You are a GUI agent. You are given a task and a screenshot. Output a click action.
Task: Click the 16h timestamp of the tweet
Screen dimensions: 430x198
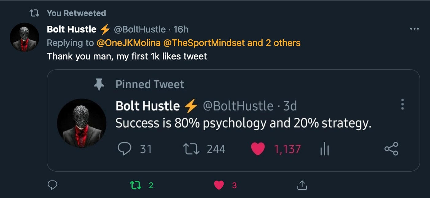[x=181, y=29]
